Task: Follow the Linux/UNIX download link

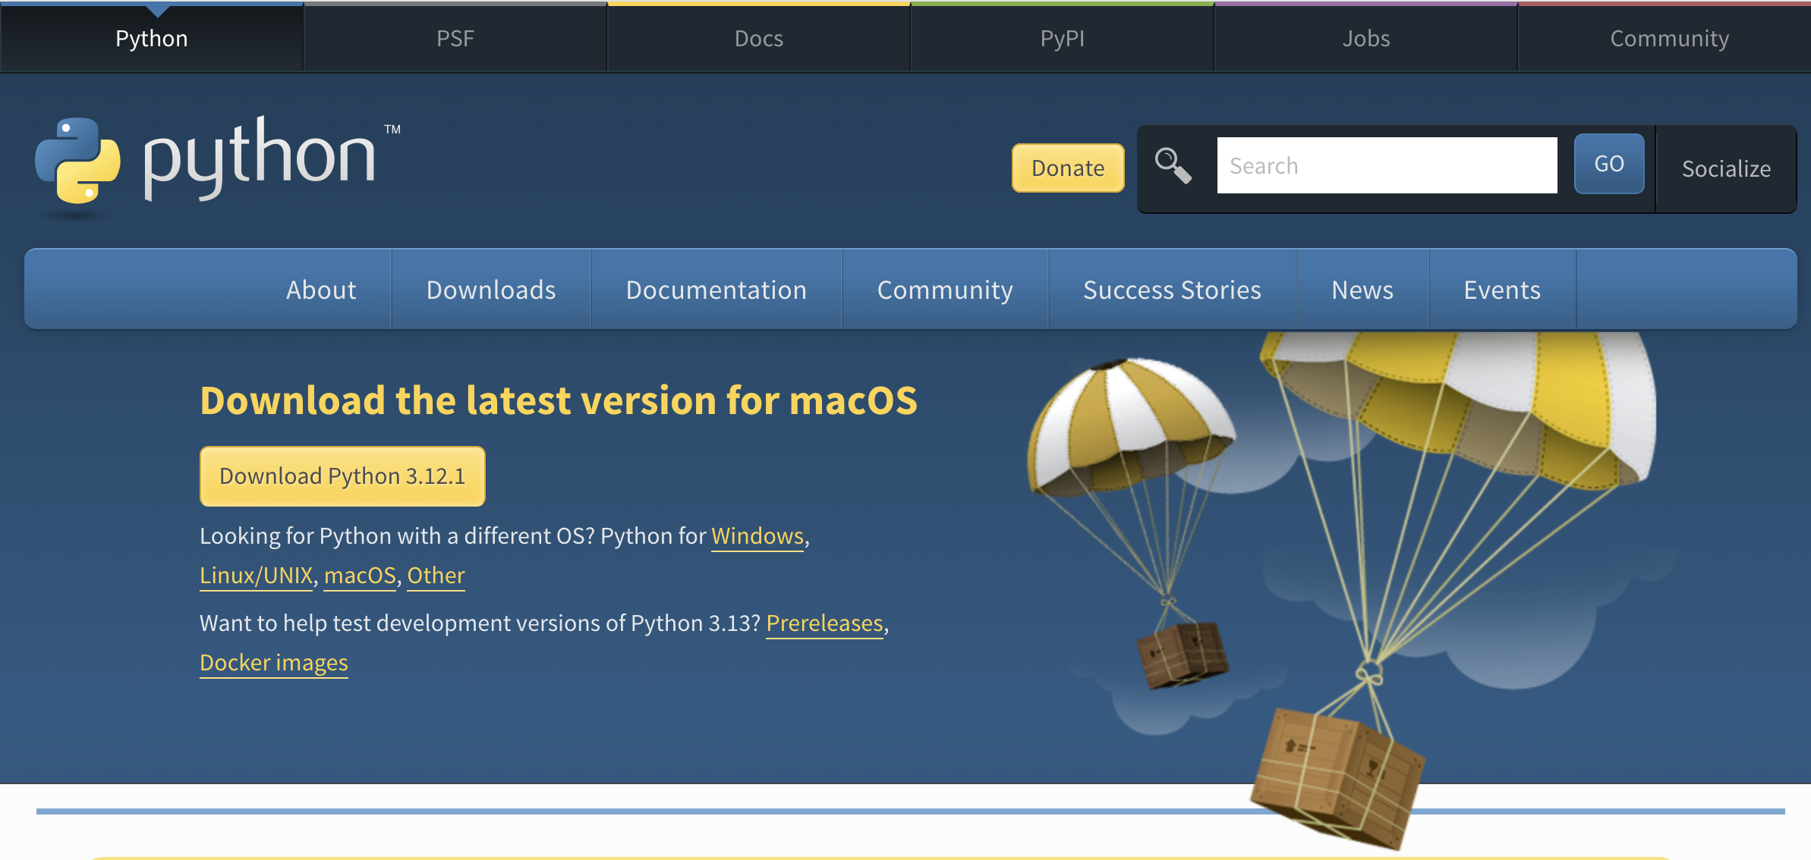Action: [x=256, y=576]
